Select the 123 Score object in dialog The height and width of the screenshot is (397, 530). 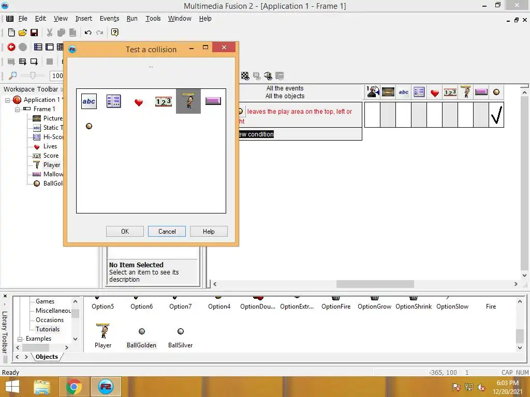click(164, 102)
